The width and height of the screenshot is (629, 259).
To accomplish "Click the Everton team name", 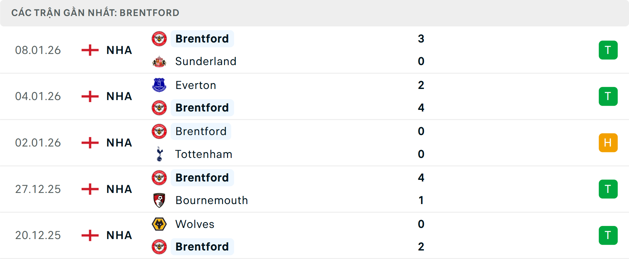I will click(x=196, y=85).
